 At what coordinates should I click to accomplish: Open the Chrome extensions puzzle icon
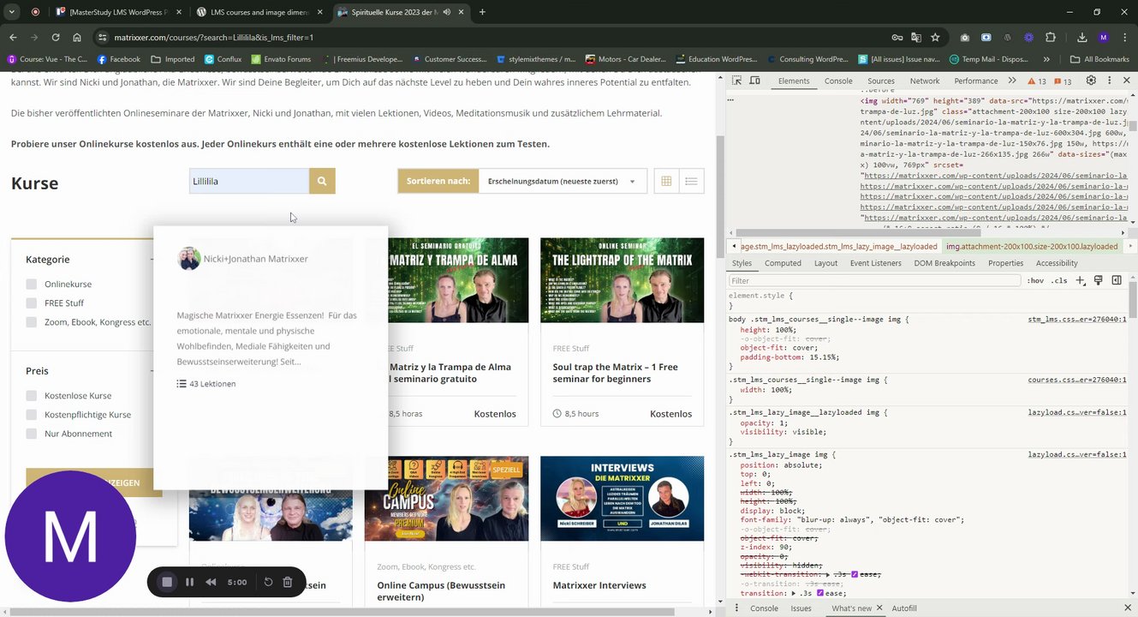(x=1051, y=38)
